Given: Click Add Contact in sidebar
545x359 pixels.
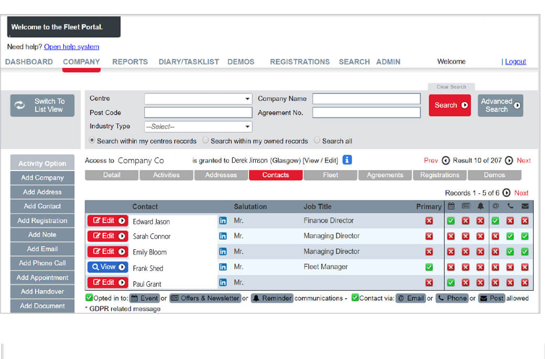Looking at the screenshot, I should click(x=42, y=206).
